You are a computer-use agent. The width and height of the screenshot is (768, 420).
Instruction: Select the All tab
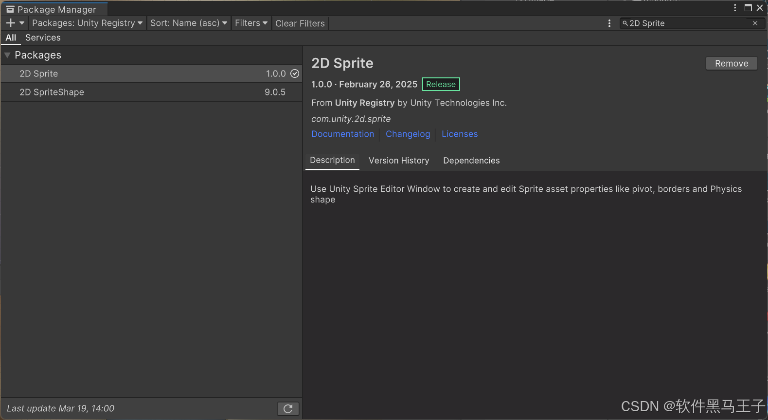11,37
